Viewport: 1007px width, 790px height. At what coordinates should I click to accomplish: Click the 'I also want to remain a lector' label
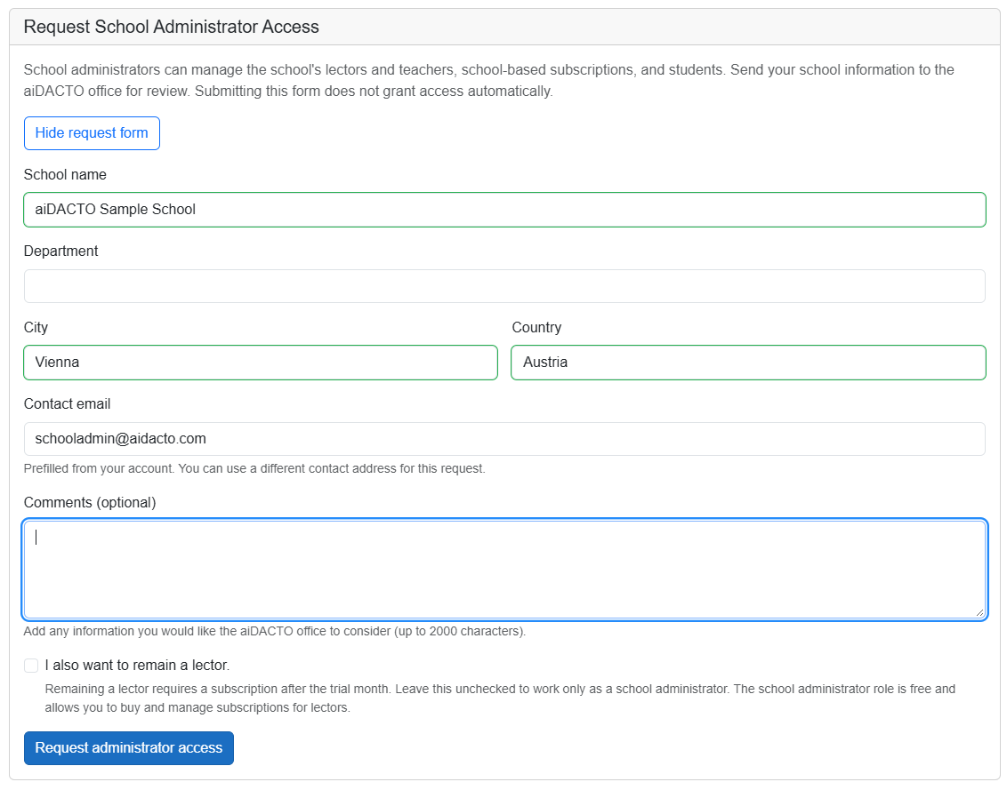(x=137, y=666)
